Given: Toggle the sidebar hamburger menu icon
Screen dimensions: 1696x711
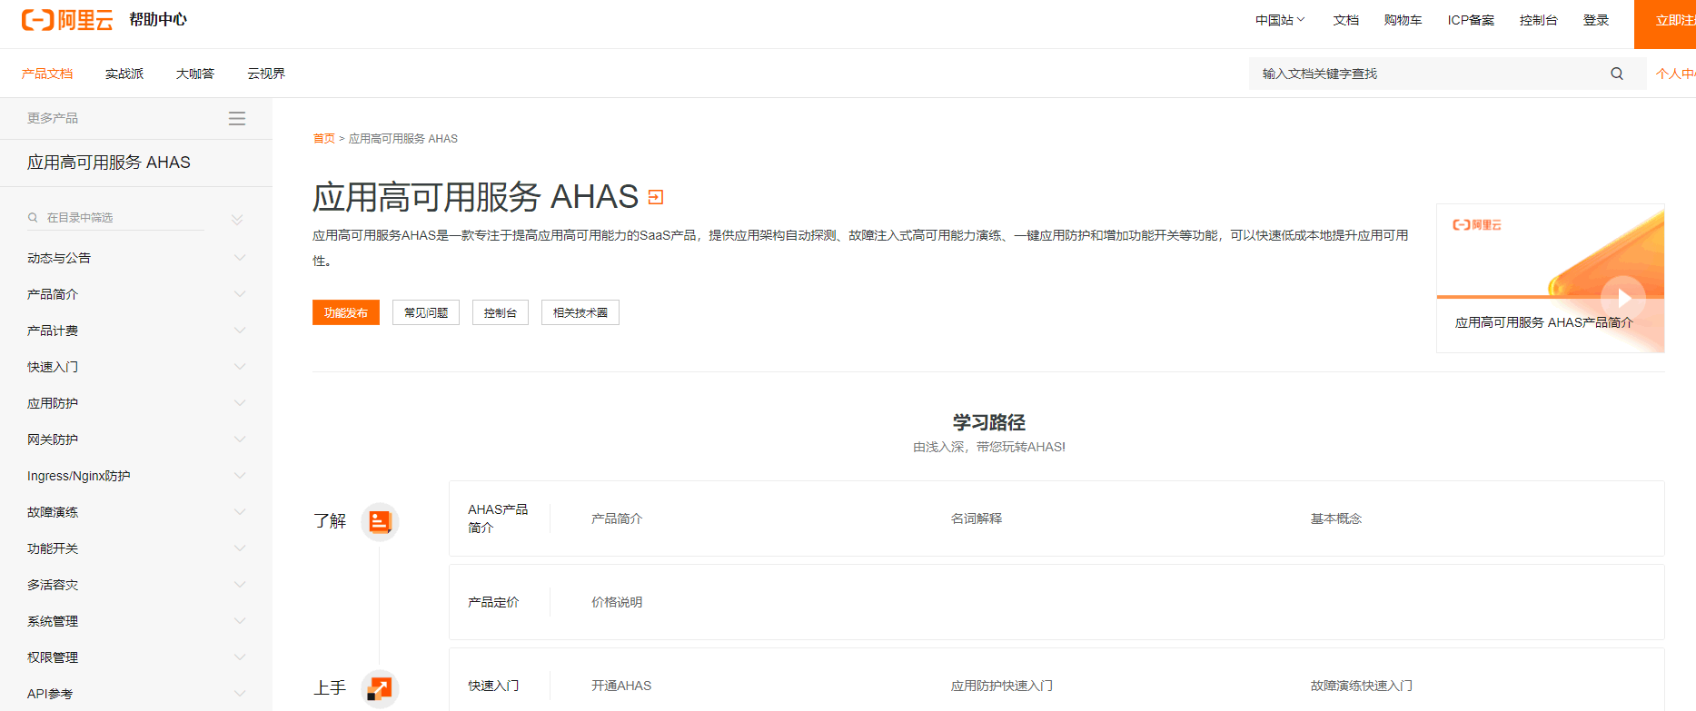Looking at the screenshot, I should coord(237,118).
